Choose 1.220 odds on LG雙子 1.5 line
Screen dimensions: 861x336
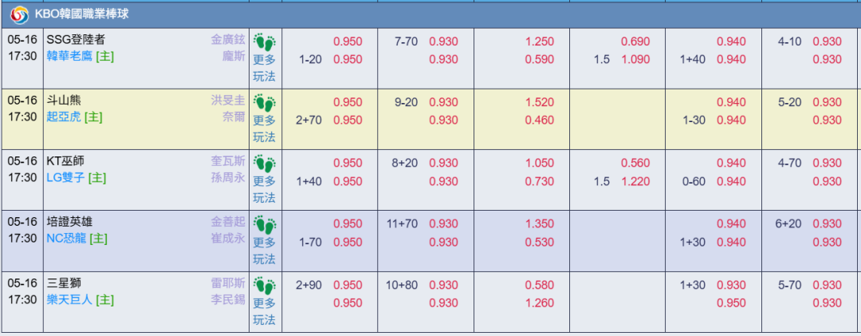(x=635, y=181)
